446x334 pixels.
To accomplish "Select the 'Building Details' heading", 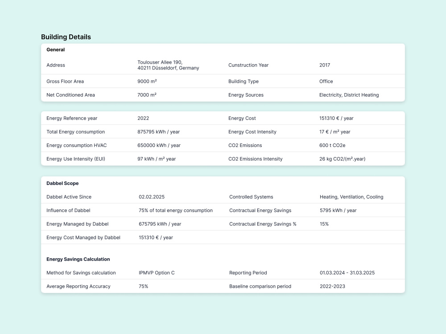I will [x=66, y=37].
